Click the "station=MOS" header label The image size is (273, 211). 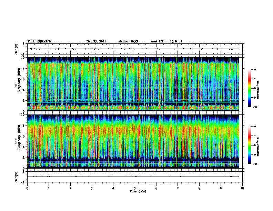point(128,41)
